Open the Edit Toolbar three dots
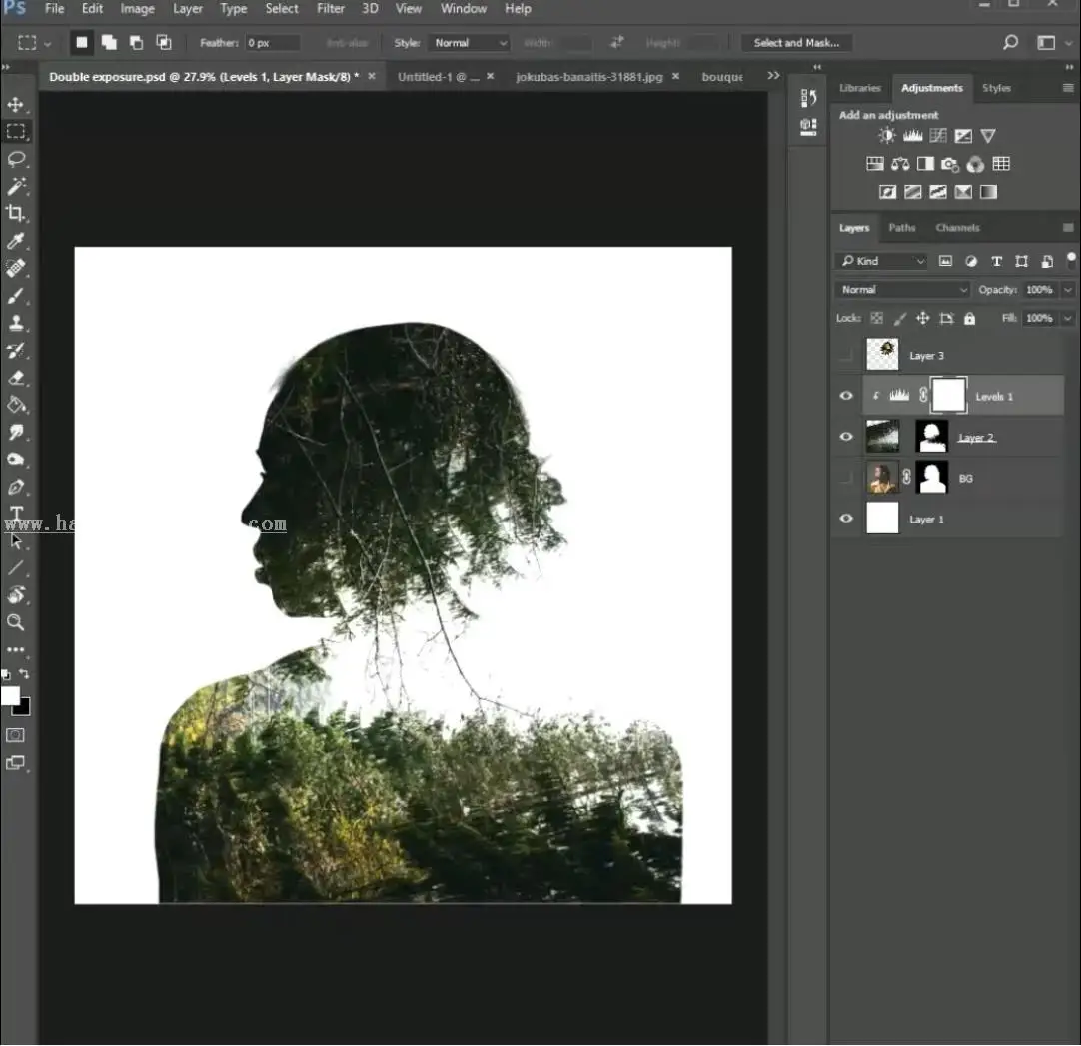The height and width of the screenshot is (1046, 1081). [16, 649]
